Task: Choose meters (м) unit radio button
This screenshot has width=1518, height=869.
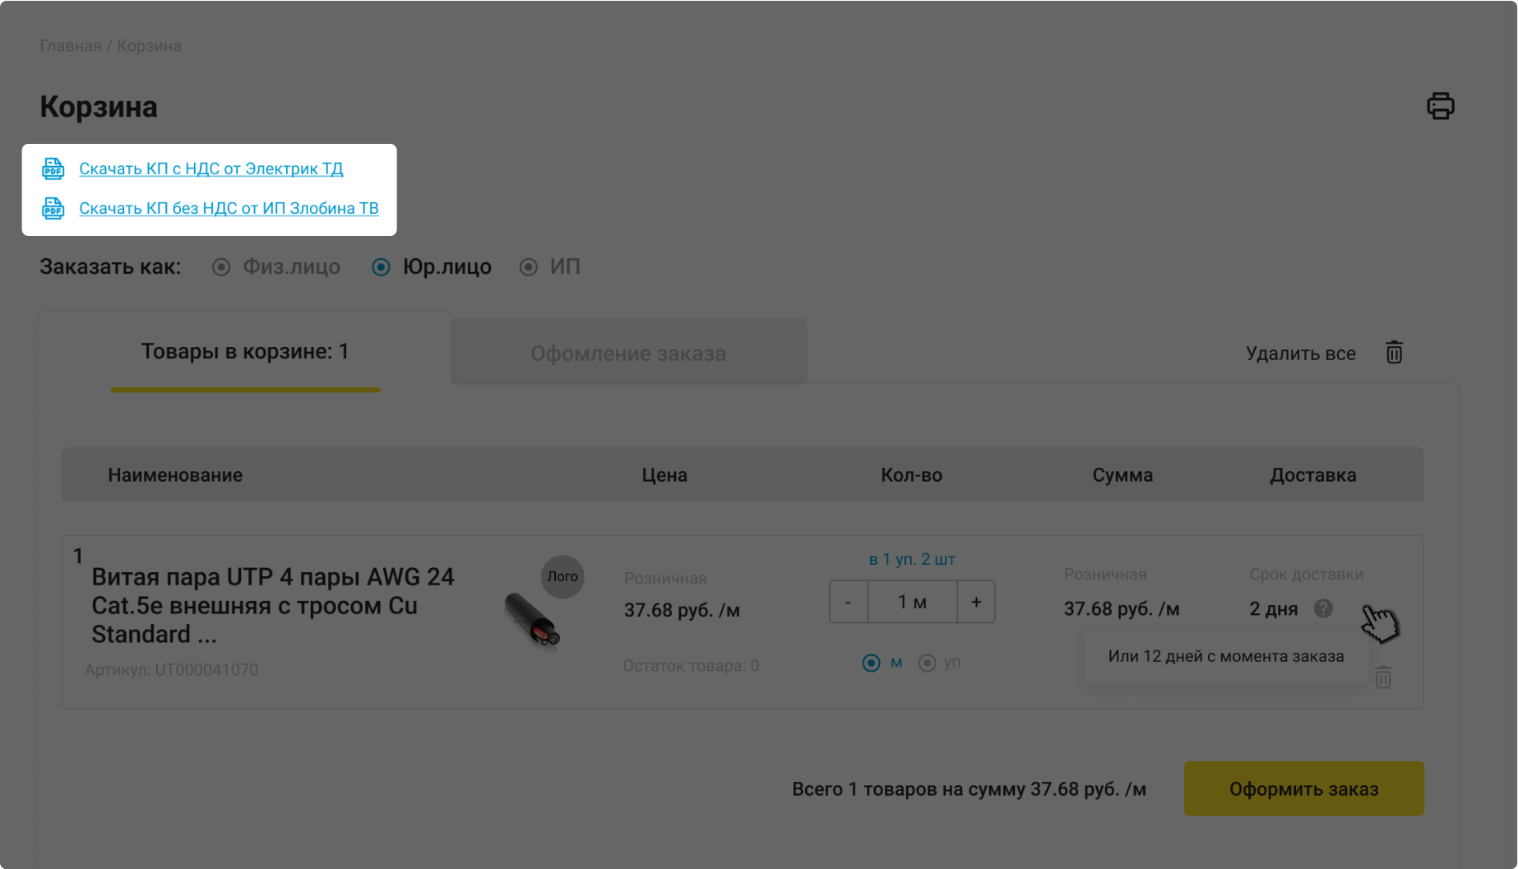Action: coord(871,663)
